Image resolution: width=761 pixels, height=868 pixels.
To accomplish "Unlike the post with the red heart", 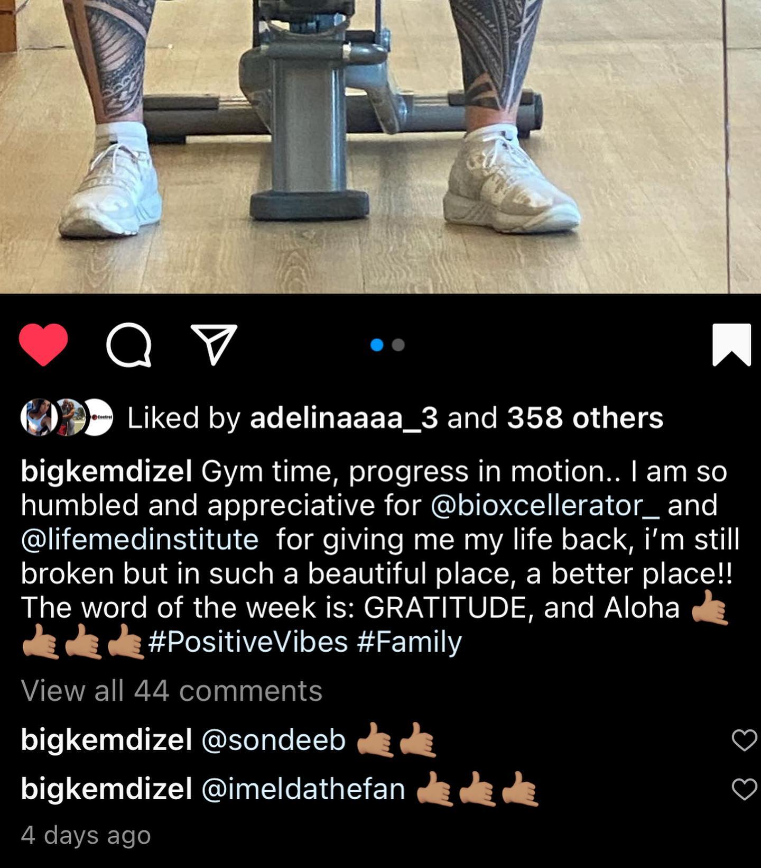I will 43,345.
